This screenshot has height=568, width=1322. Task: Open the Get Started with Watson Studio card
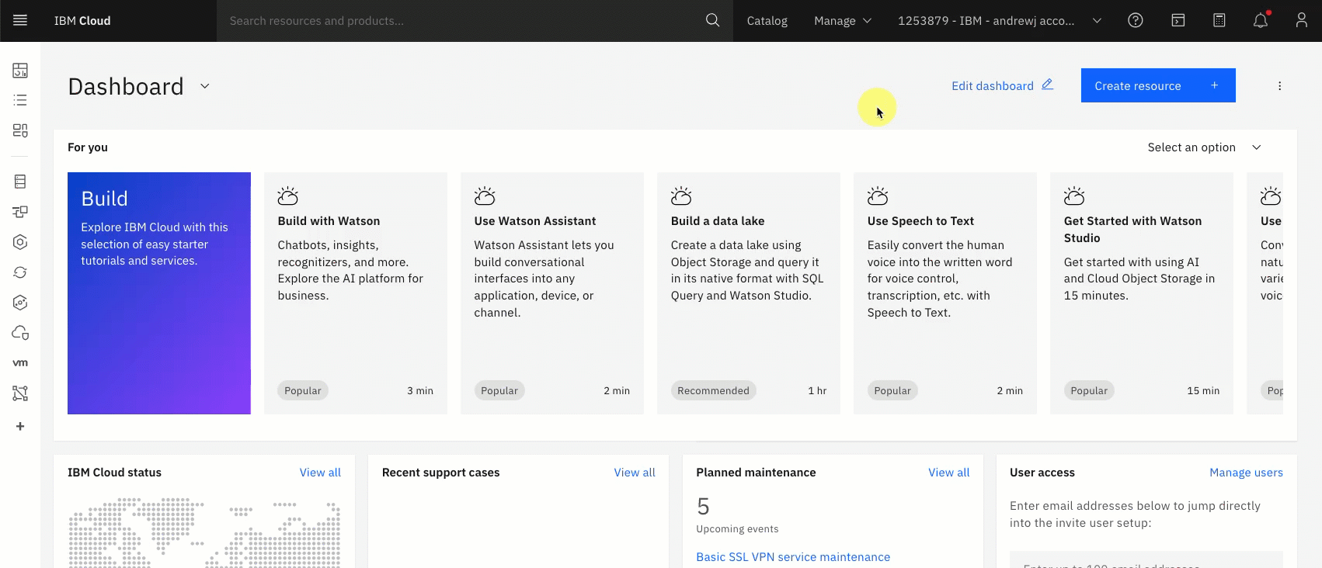click(1142, 293)
